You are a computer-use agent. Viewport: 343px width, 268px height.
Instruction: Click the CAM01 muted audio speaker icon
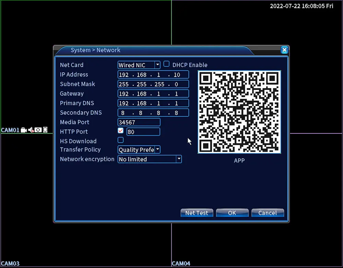tap(31, 130)
